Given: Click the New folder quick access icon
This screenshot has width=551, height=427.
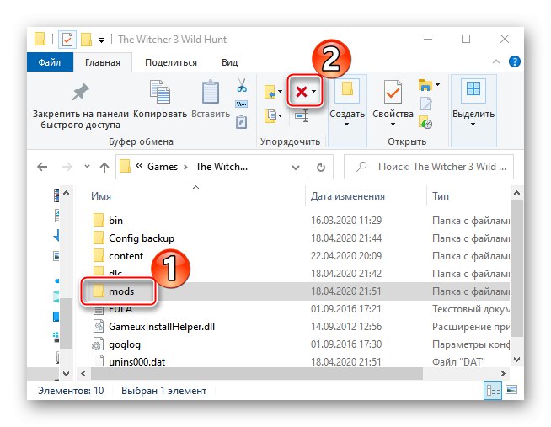Looking at the screenshot, I should (87, 40).
